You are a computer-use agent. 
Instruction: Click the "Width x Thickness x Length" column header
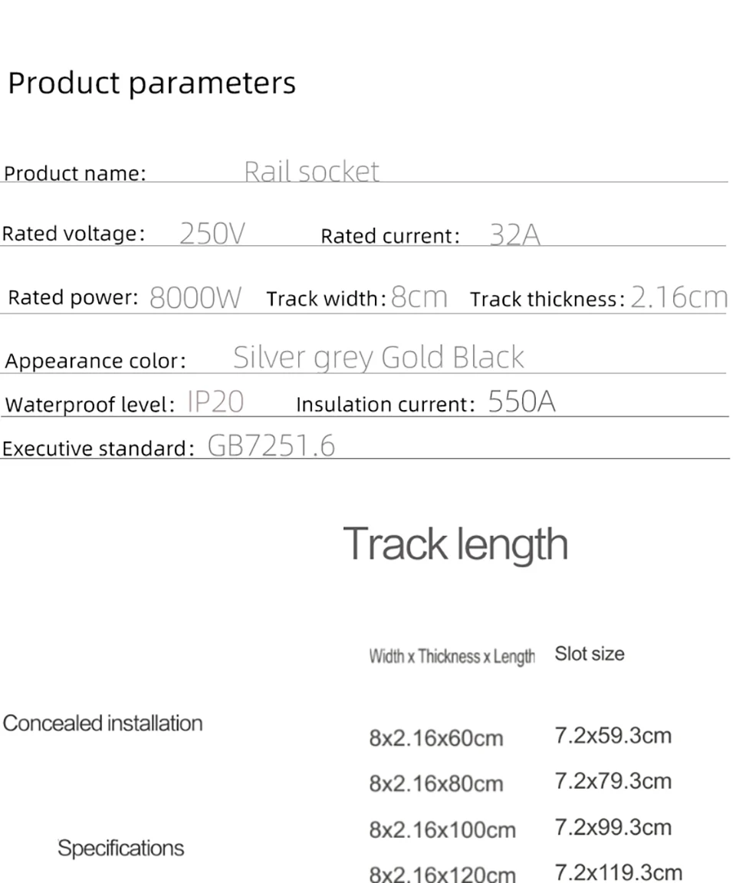tap(452, 657)
